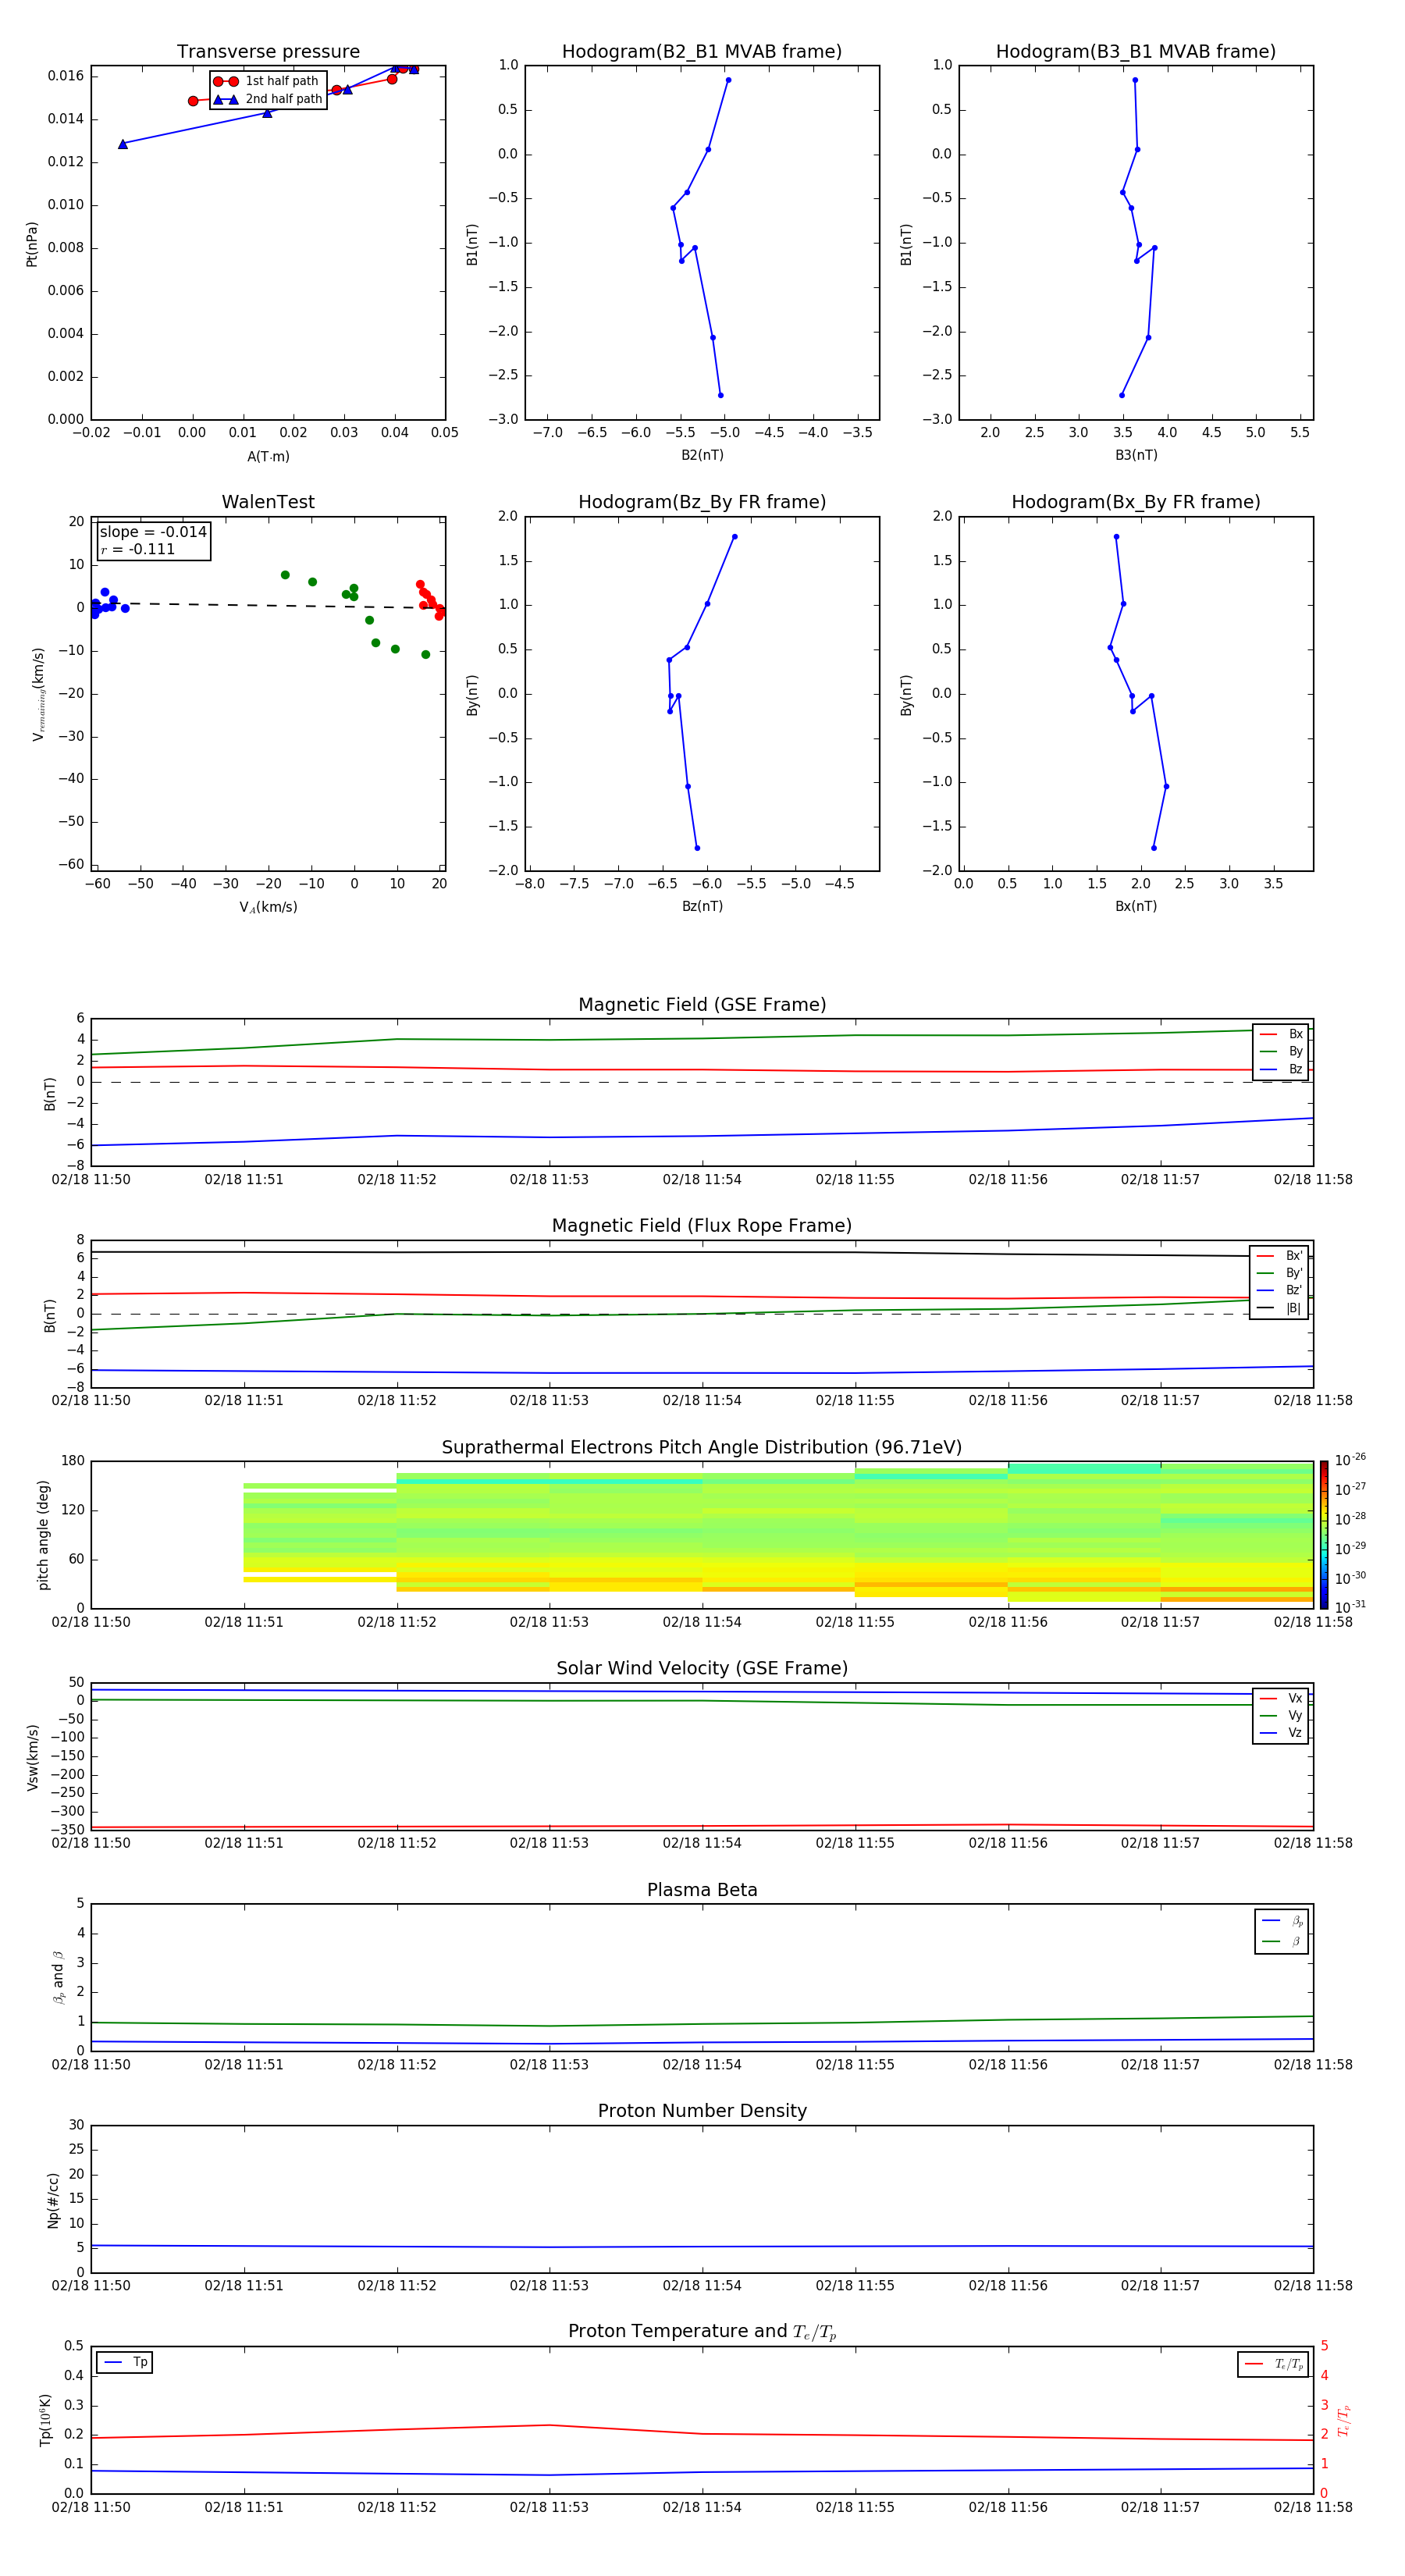Click the 'Te/Tp' legend entry

click(1273, 2364)
